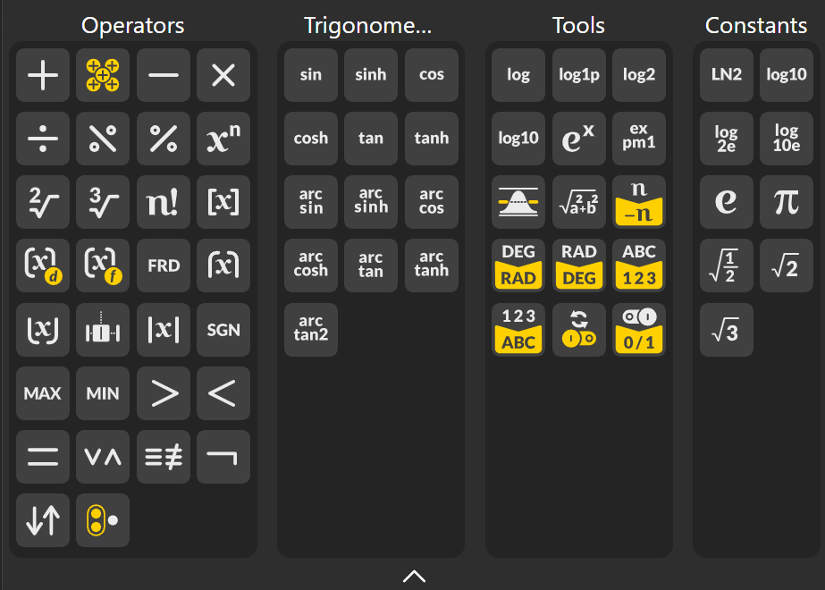Screen dimensions: 825x590
Task: Click the plus addition operator icon
Action: 43,75
